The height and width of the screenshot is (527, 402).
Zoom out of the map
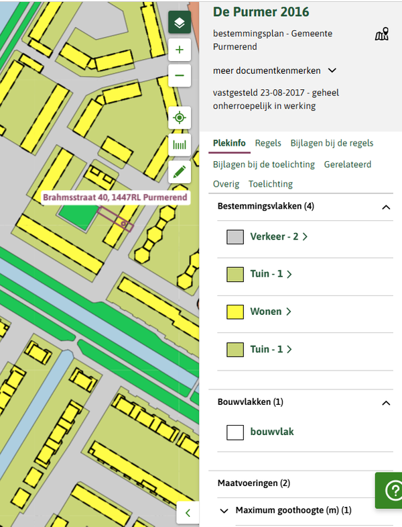coord(179,76)
